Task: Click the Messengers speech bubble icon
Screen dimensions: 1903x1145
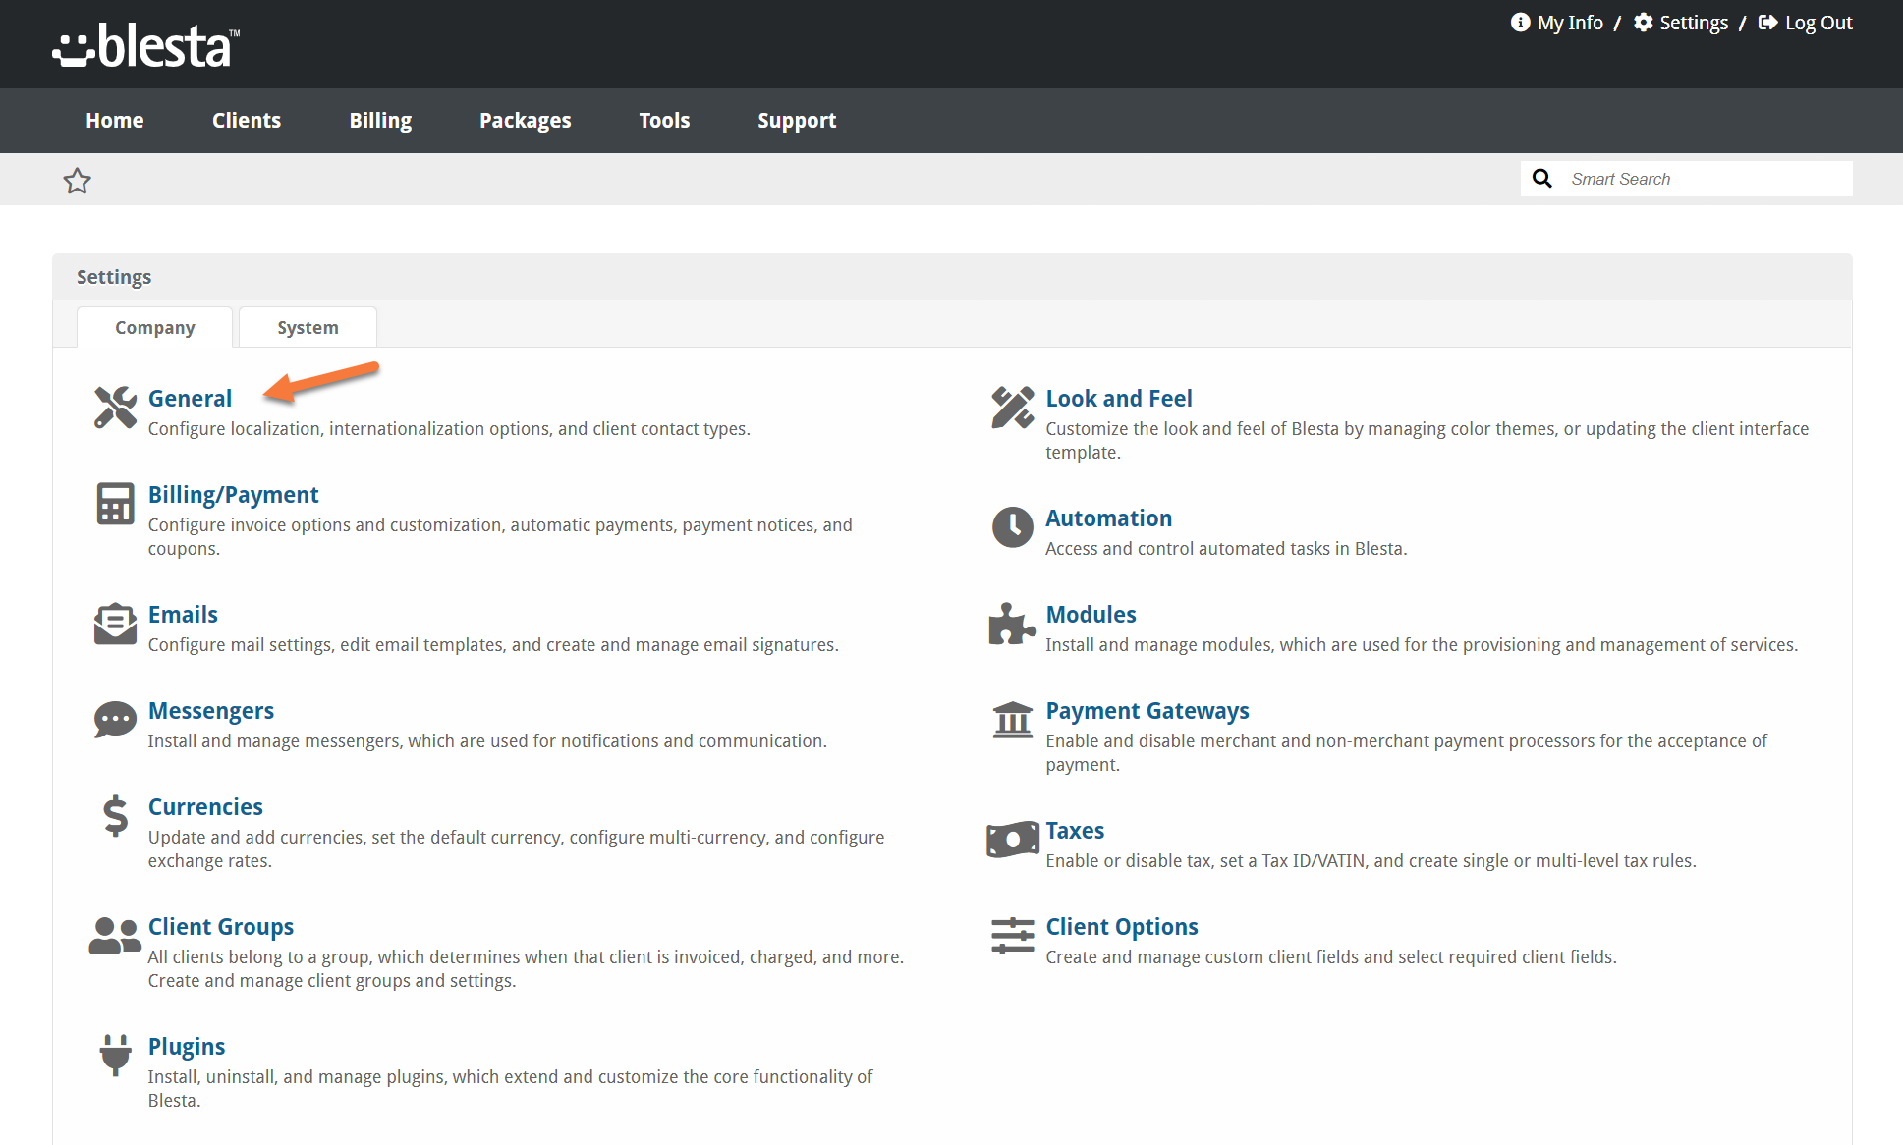Action: [x=115, y=720]
